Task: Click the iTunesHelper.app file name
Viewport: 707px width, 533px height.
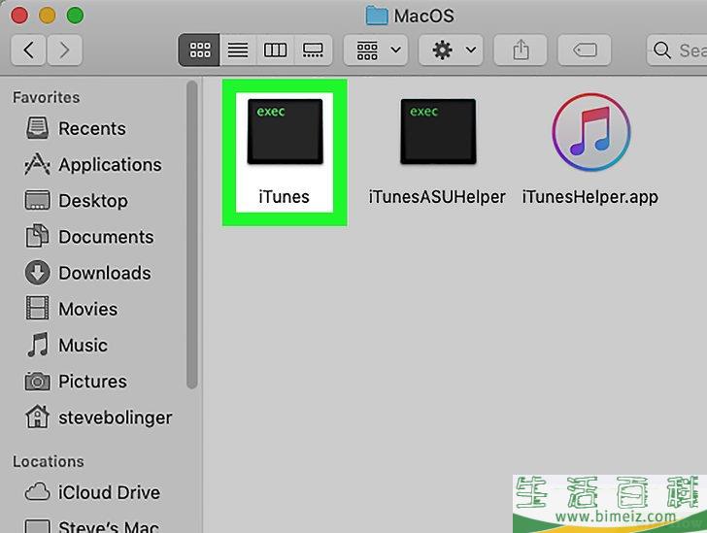Action: 590,197
